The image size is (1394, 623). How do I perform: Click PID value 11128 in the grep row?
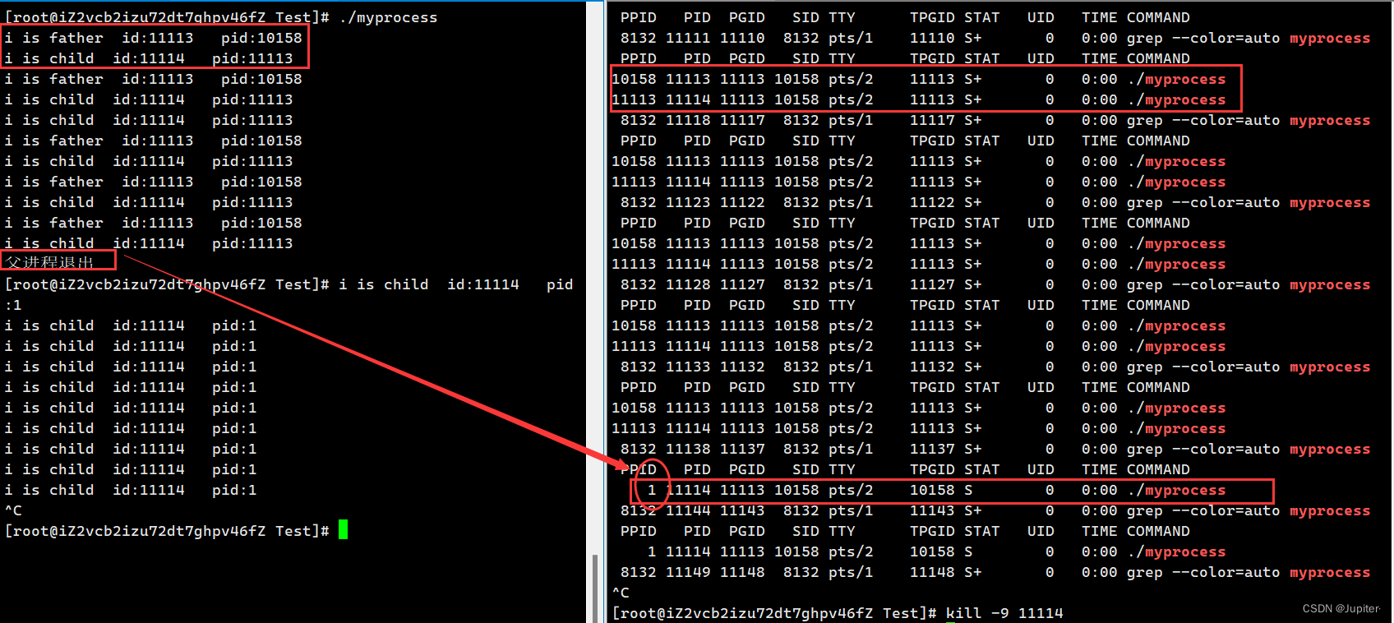(x=688, y=284)
